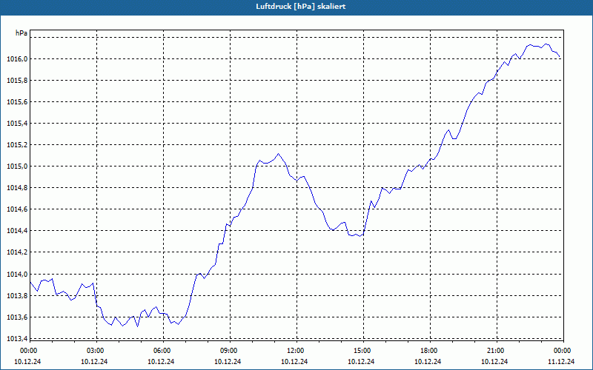Click the 1015,6 y-axis label
The height and width of the screenshot is (370, 593).
(17, 102)
